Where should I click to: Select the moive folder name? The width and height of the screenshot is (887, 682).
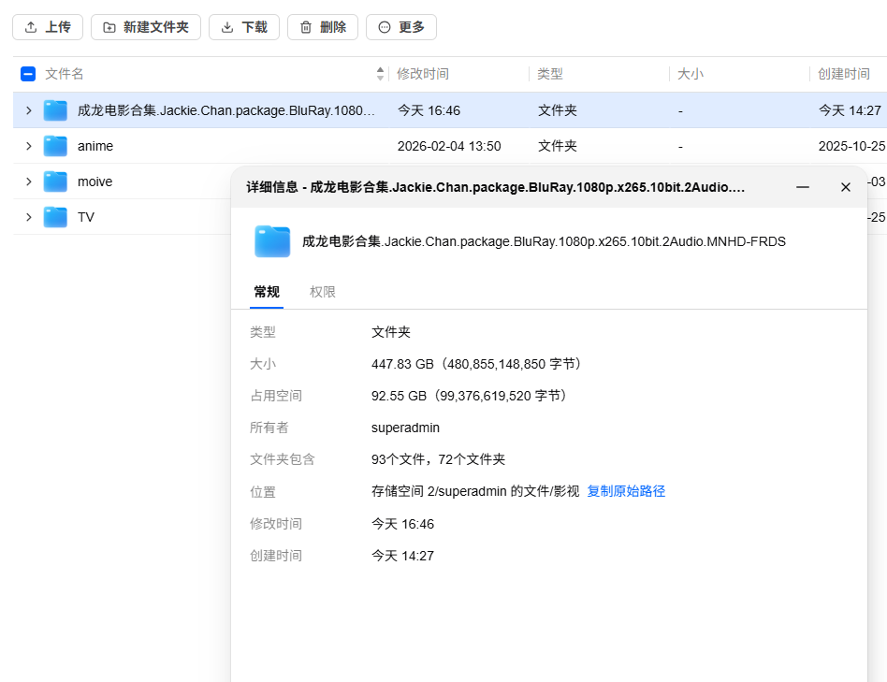click(95, 181)
